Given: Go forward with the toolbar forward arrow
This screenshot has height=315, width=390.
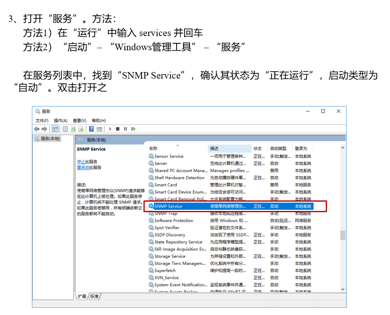Looking at the screenshot, I should point(44,129).
